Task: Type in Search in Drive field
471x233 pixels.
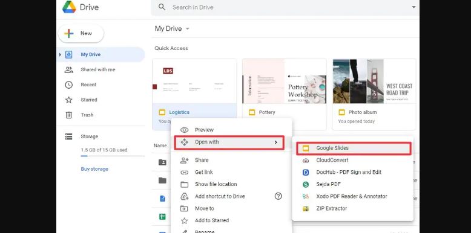Action: 285,7
